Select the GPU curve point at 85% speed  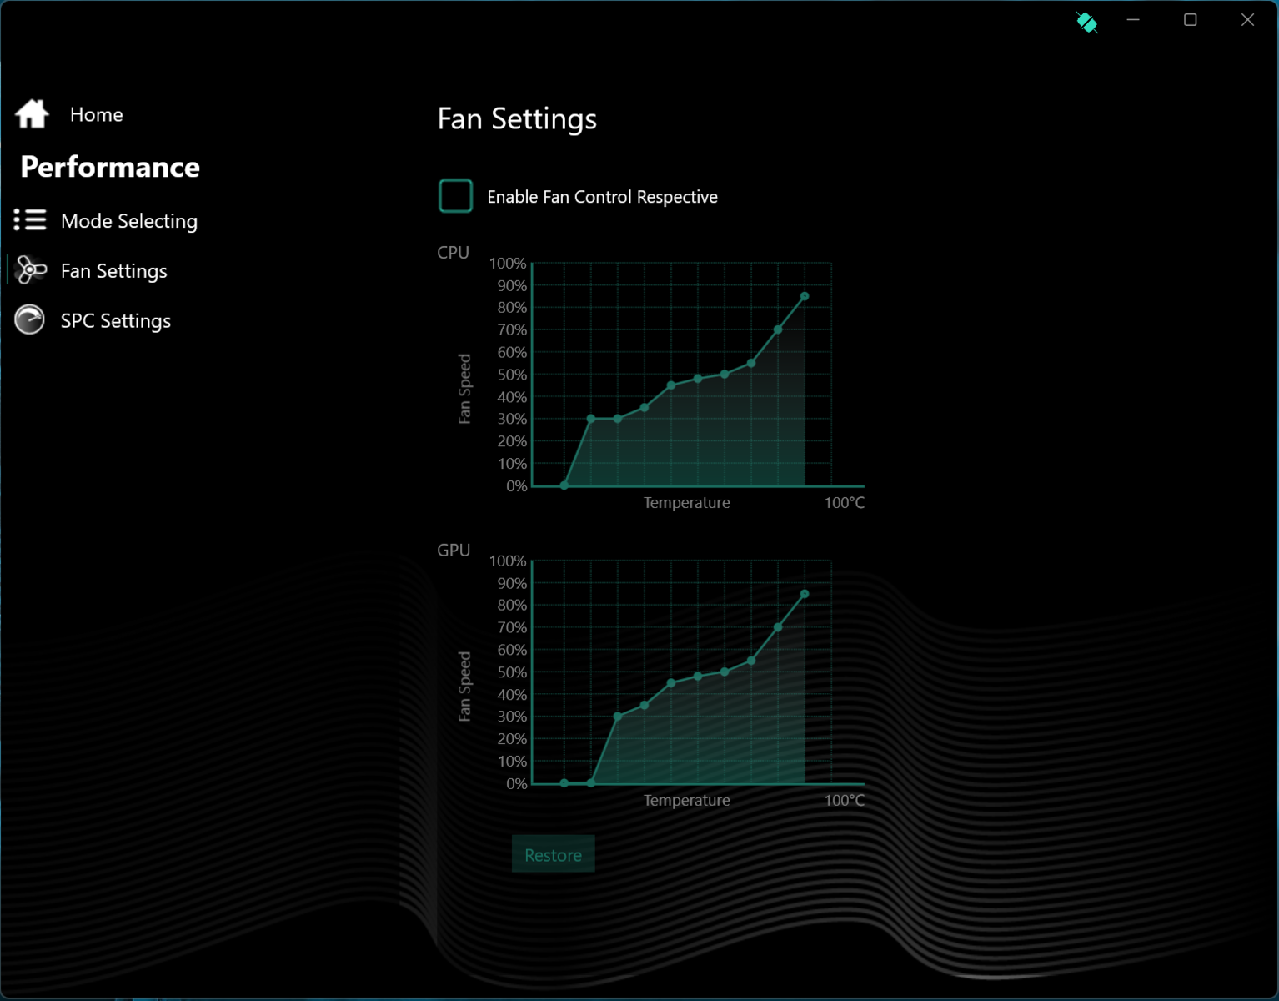(x=805, y=594)
